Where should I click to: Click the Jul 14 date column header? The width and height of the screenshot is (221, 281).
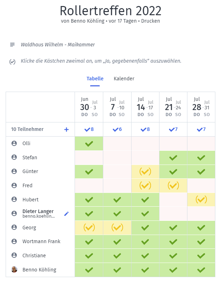[145, 107]
